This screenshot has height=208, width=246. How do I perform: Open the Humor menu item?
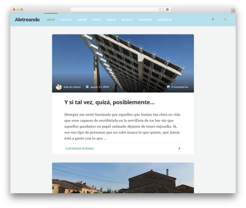(82, 20)
